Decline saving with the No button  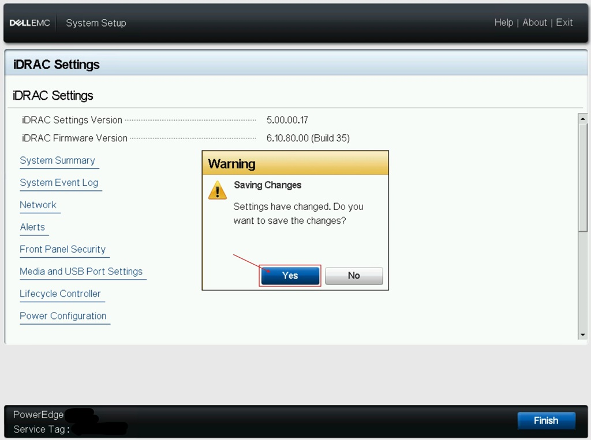click(x=354, y=276)
